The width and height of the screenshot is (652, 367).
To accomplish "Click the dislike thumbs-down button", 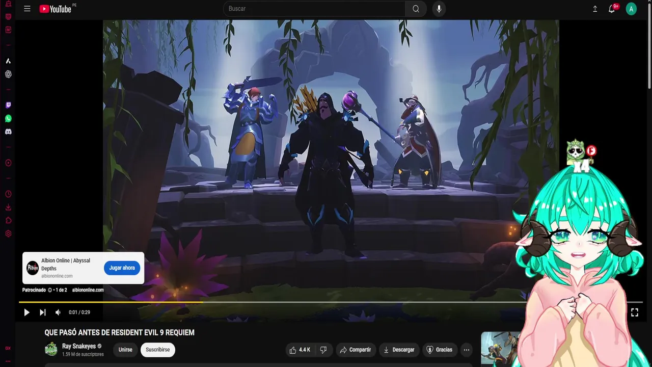I will coord(323,350).
